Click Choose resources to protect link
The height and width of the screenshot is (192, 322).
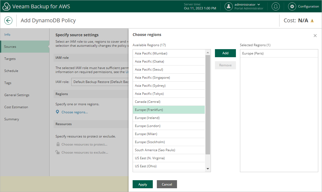click(x=84, y=144)
